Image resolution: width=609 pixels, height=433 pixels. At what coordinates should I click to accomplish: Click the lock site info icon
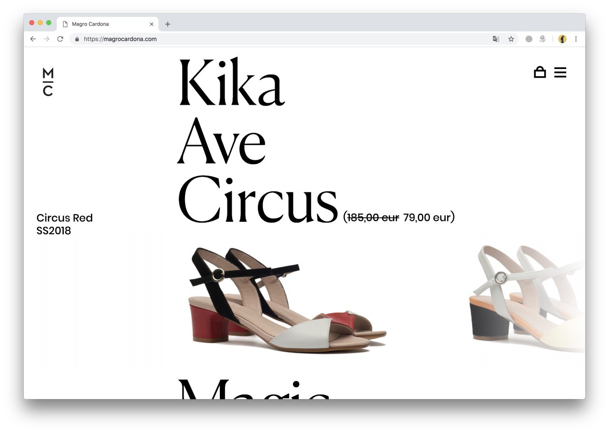pos(77,39)
